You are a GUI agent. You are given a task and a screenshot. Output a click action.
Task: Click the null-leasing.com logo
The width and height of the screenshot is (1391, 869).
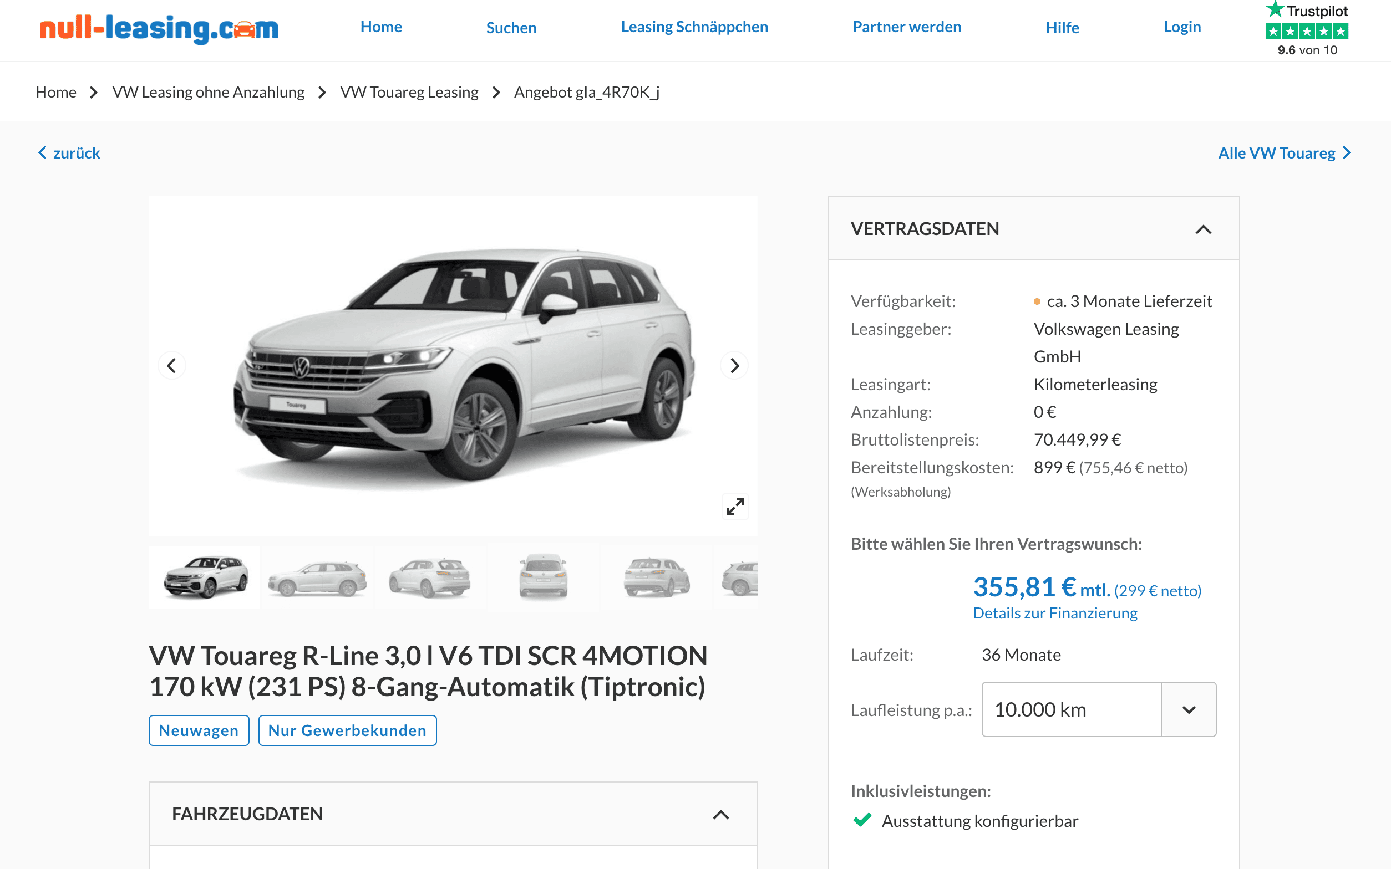pos(159,29)
